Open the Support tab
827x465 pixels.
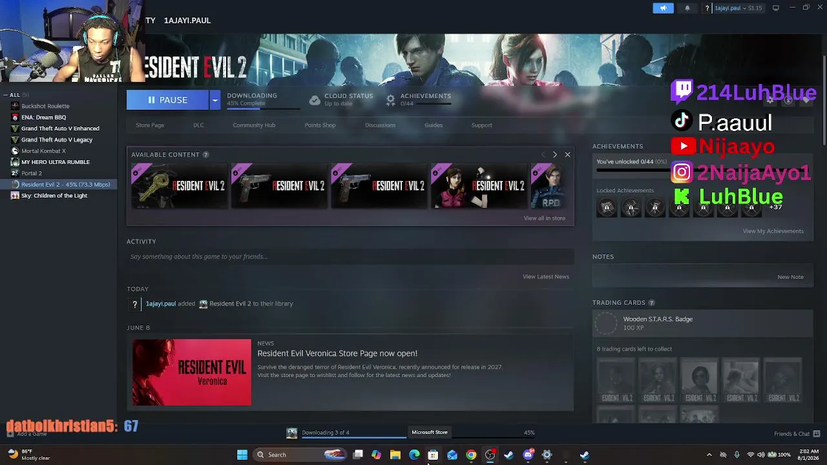(x=481, y=125)
